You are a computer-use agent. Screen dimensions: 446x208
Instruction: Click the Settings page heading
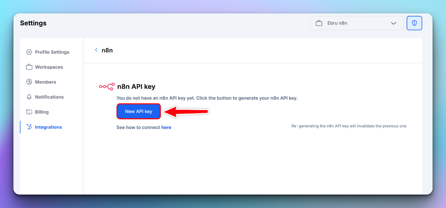(33, 23)
